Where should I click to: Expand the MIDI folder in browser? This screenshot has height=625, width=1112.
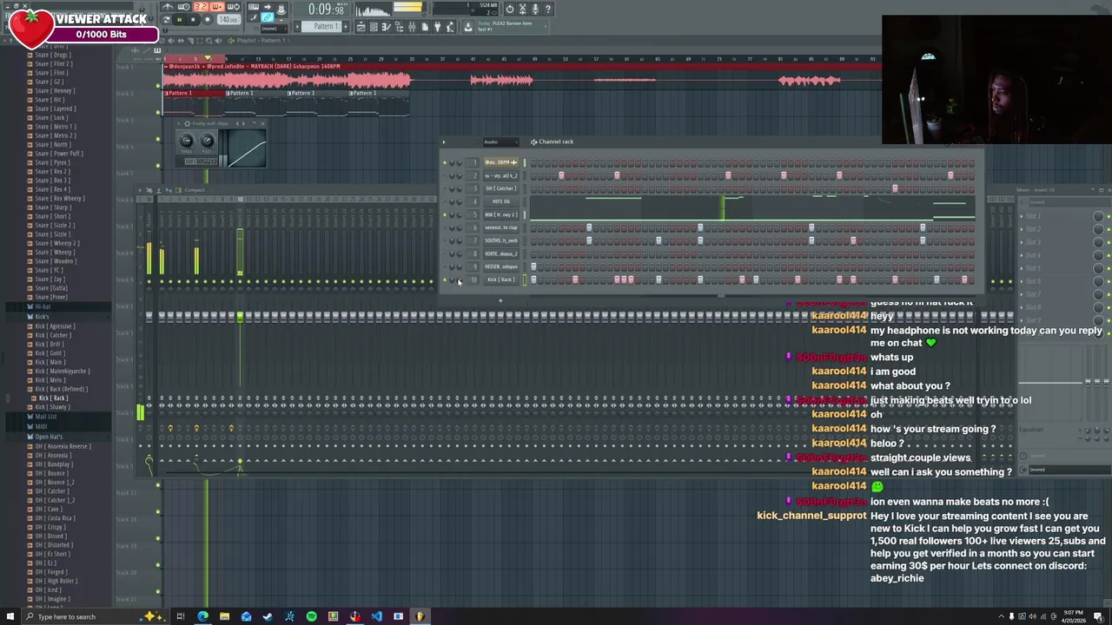[x=41, y=426]
